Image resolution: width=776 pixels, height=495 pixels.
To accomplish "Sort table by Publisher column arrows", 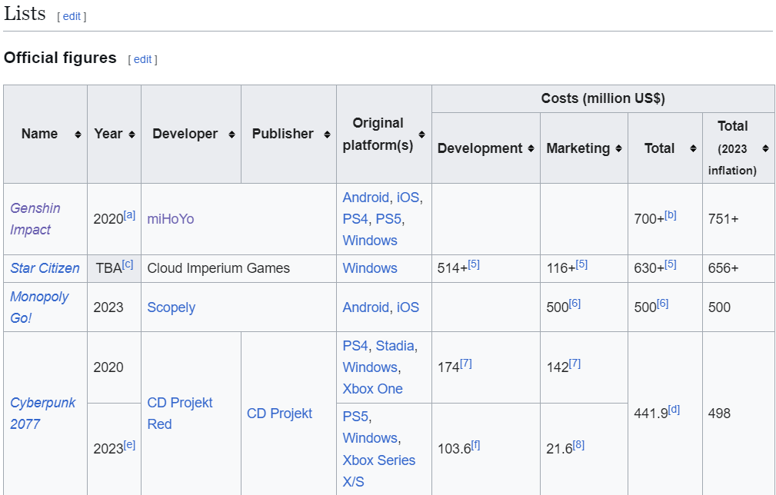I will [x=327, y=135].
